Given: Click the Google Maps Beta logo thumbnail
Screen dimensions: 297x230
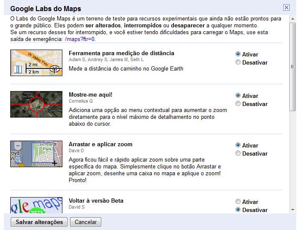Looking at the screenshot, I should click(x=36, y=205).
